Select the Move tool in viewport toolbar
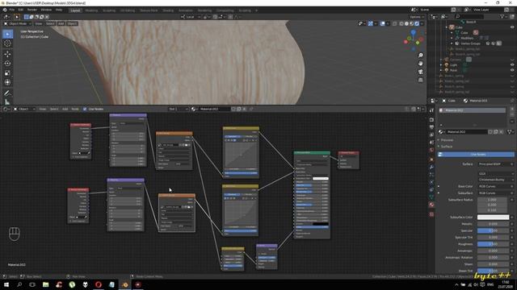The image size is (517, 290). (7, 54)
